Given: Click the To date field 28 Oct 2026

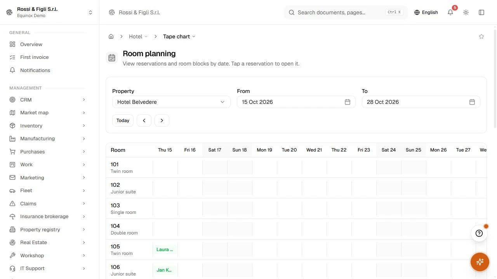Looking at the screenshot, I should tap(421, 102).
